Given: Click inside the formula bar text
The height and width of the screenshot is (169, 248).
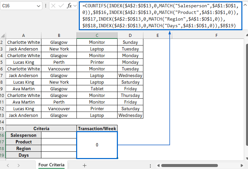Looking at the screenshot, I should click(x=159, y=16).
